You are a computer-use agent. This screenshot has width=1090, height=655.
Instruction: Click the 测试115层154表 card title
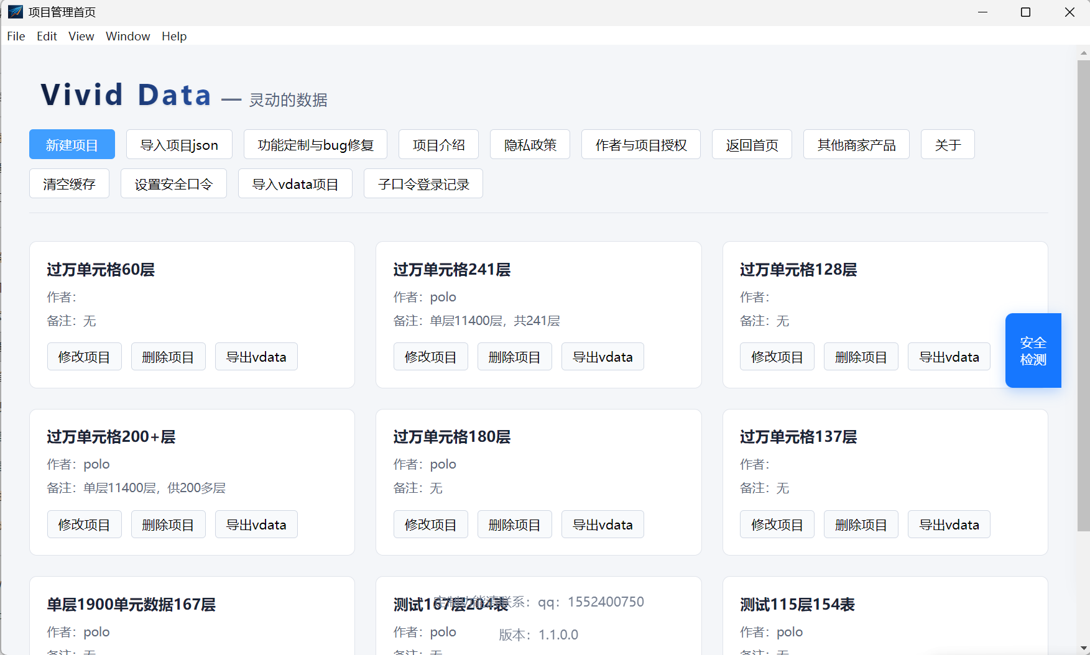798,605
